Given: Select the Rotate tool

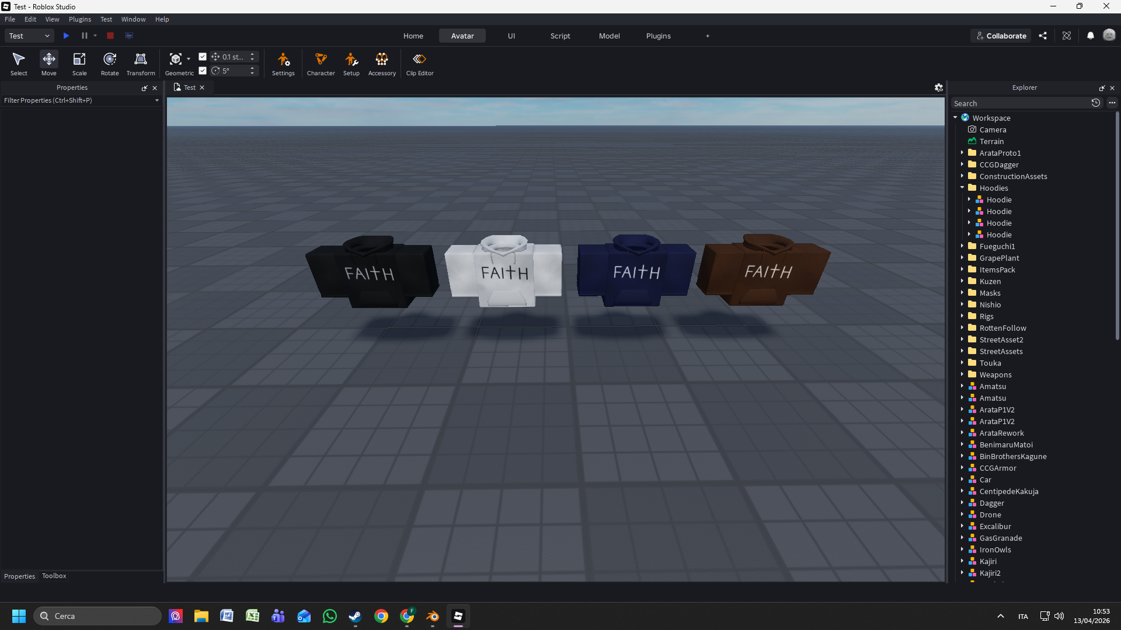Looking at the screenshot, I should (x=109, y=63).
